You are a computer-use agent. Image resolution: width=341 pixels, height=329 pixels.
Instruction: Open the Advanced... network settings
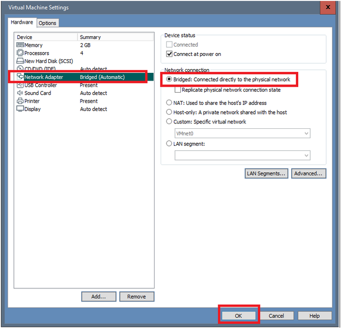309,173
